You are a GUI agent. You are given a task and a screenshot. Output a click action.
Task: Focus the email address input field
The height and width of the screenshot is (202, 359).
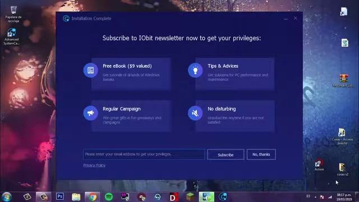(x=144, y=154)
